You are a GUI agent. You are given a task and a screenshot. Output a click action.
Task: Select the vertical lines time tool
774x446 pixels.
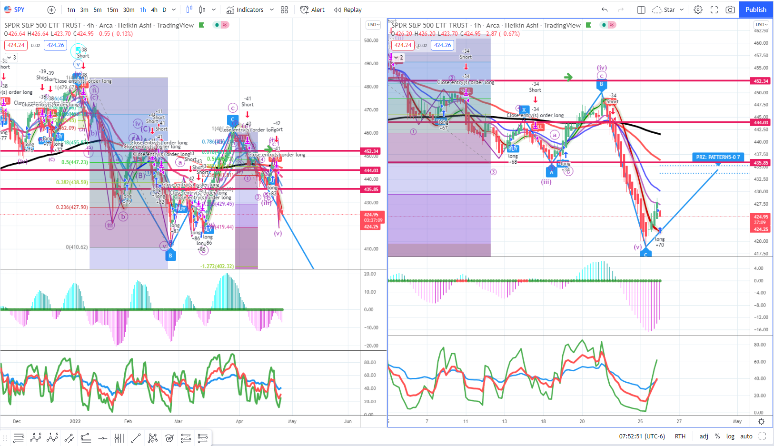click(x=119, y=438)
